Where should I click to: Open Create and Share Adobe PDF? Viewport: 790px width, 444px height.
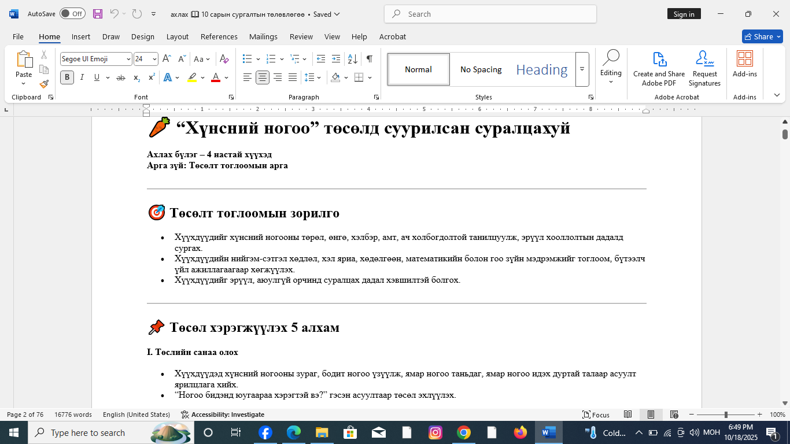(x=659, y=69)
